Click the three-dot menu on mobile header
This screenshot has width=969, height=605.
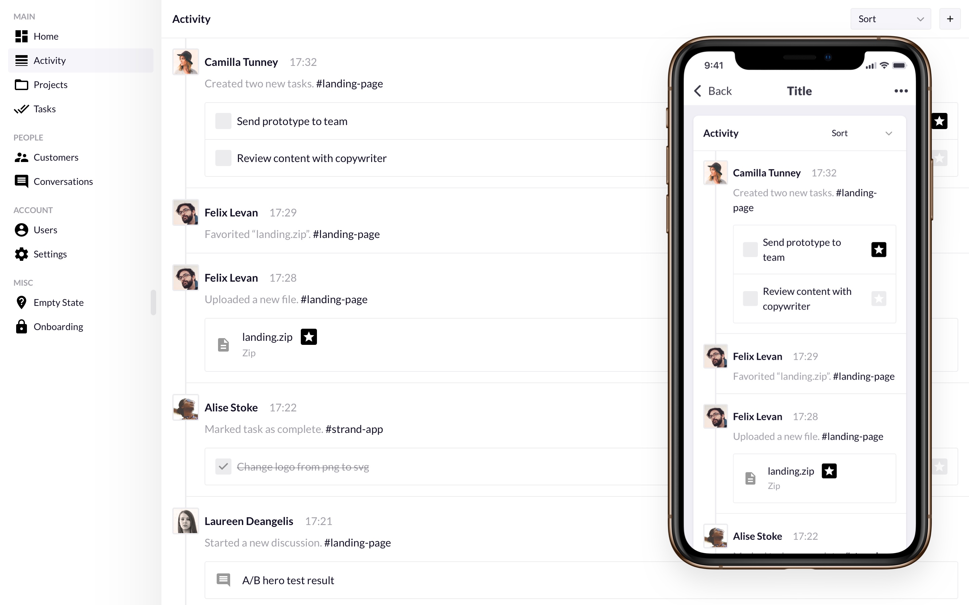click(901, 91)
